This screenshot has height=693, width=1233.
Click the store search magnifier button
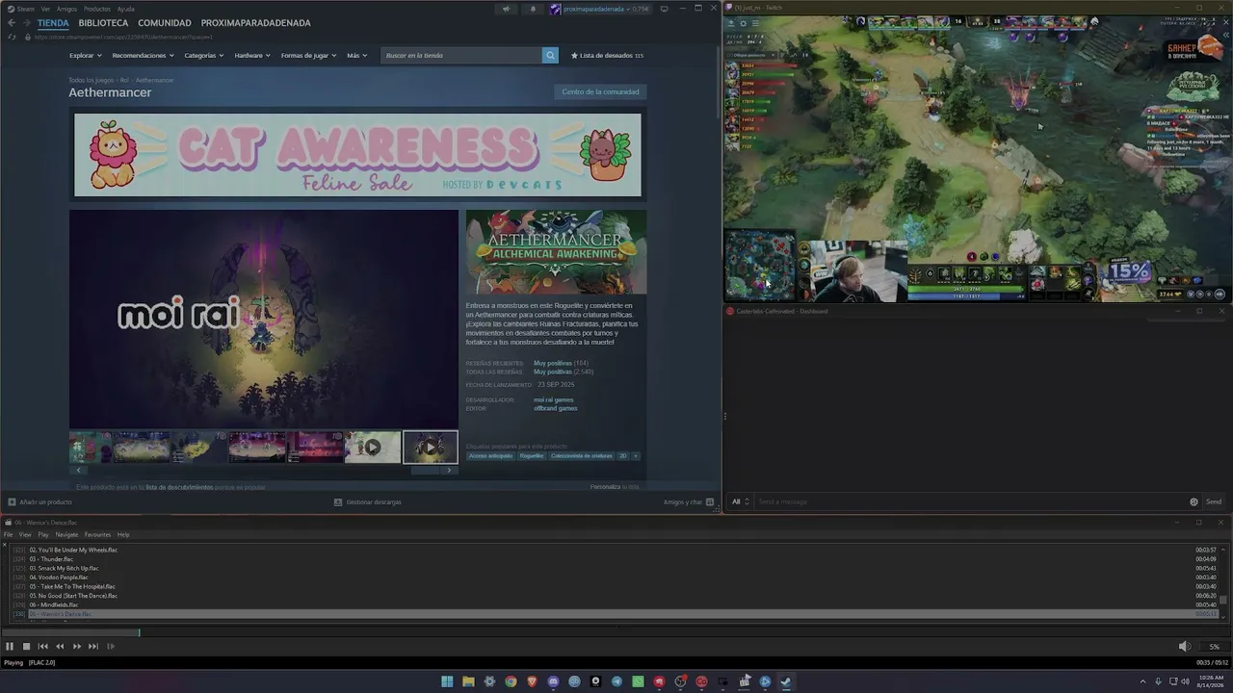(550, 55)
